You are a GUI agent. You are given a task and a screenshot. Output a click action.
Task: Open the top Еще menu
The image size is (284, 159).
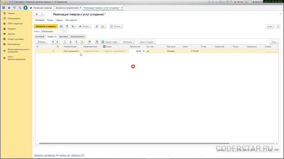pyautogui.click(x=270, y=26)
